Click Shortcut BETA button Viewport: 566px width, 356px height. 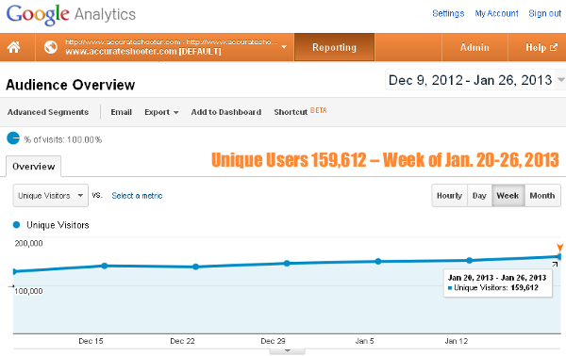coord(300,111)
